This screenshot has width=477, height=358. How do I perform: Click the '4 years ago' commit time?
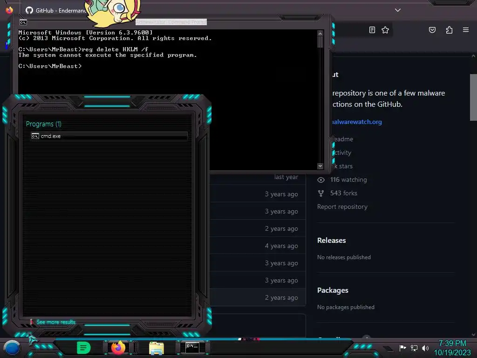pyautogui.click(x=281, y=246)
